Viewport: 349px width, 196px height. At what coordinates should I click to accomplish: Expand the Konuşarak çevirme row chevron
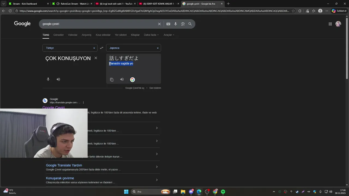point(157,180)
